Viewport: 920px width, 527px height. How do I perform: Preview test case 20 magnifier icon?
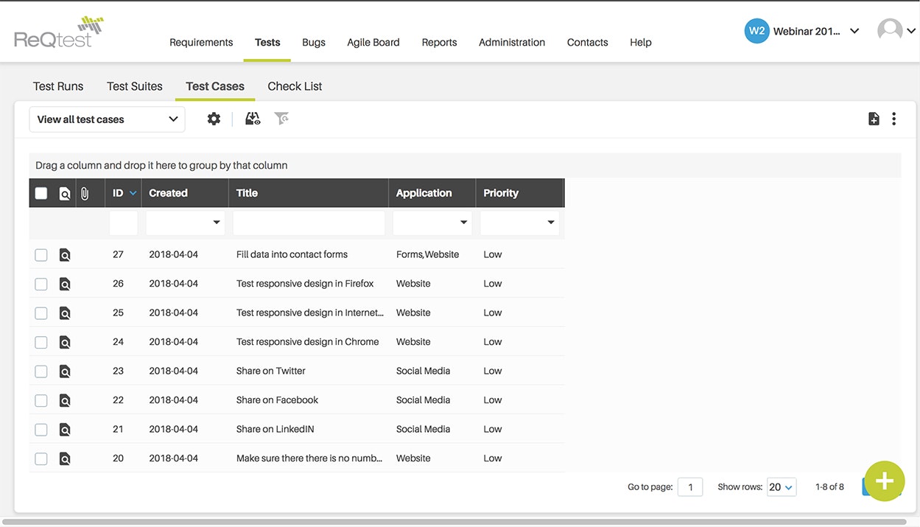click(65, 458)
